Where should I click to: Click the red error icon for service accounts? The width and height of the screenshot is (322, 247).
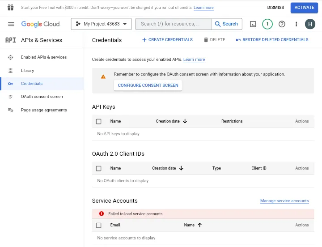pyautogui.click(x=102, y=213)
